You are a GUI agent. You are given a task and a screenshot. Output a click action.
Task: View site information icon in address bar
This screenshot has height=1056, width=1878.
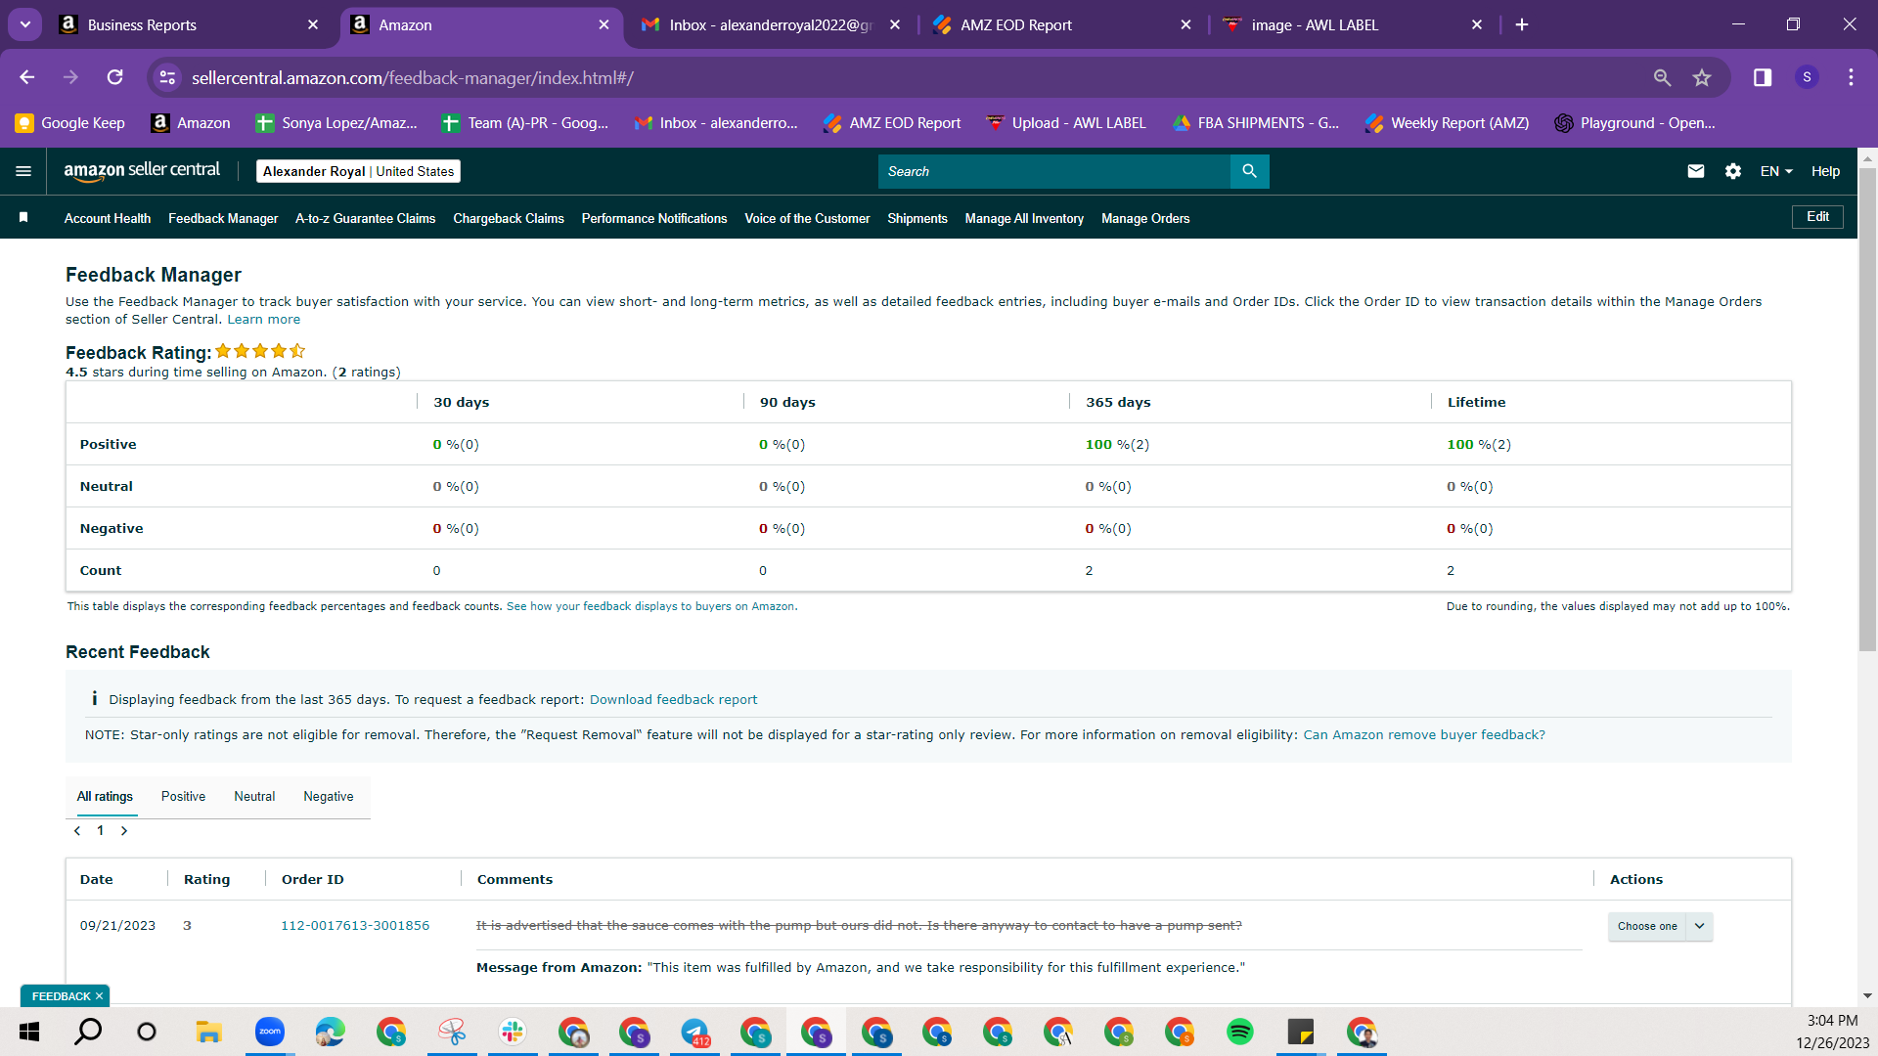[x=168, y=77]
